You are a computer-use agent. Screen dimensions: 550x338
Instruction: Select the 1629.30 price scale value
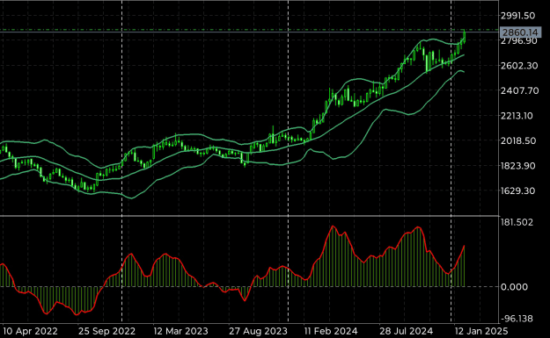(518, 191)
